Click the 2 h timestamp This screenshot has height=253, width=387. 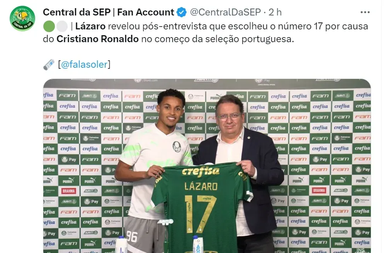(x=275, y=12)
